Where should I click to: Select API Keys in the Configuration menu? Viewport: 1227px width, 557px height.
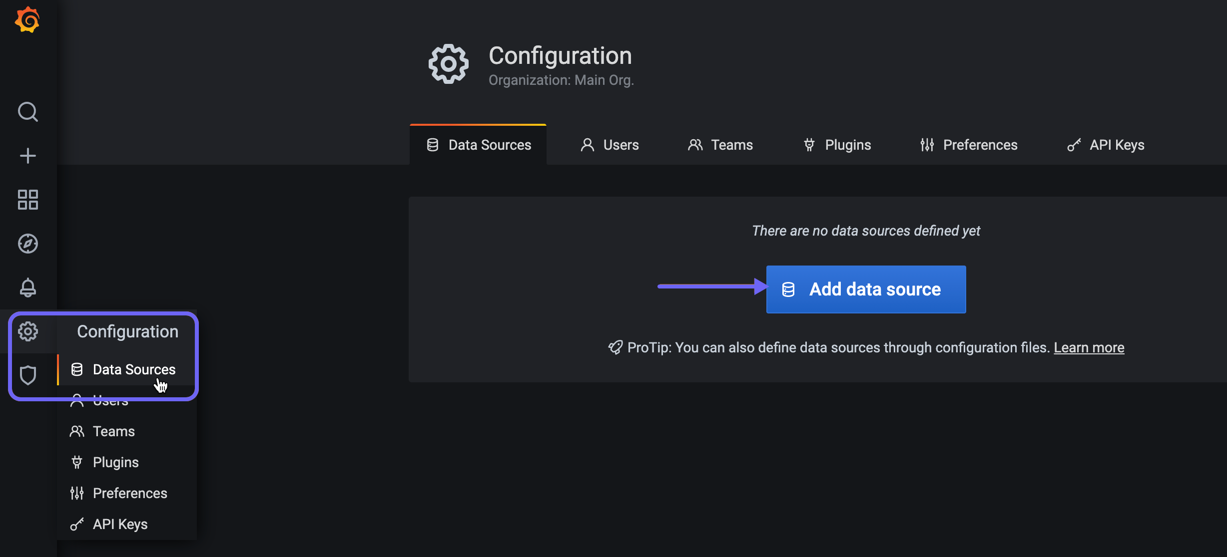119,524
